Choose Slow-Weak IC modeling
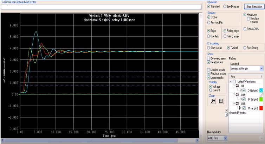Screen dimensions: 265x144 (208, 48)
